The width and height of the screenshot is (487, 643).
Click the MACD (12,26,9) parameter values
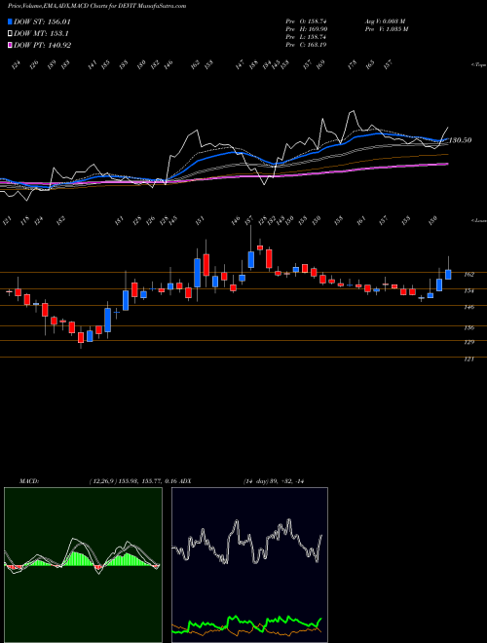[132, 481]
